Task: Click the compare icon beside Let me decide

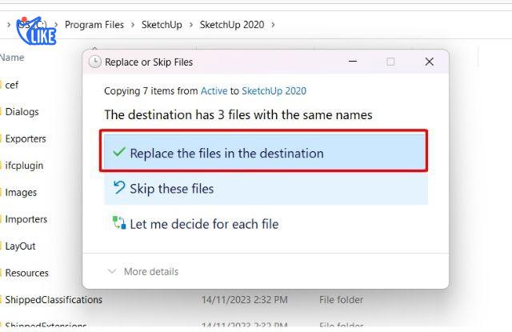Action: 119,224
